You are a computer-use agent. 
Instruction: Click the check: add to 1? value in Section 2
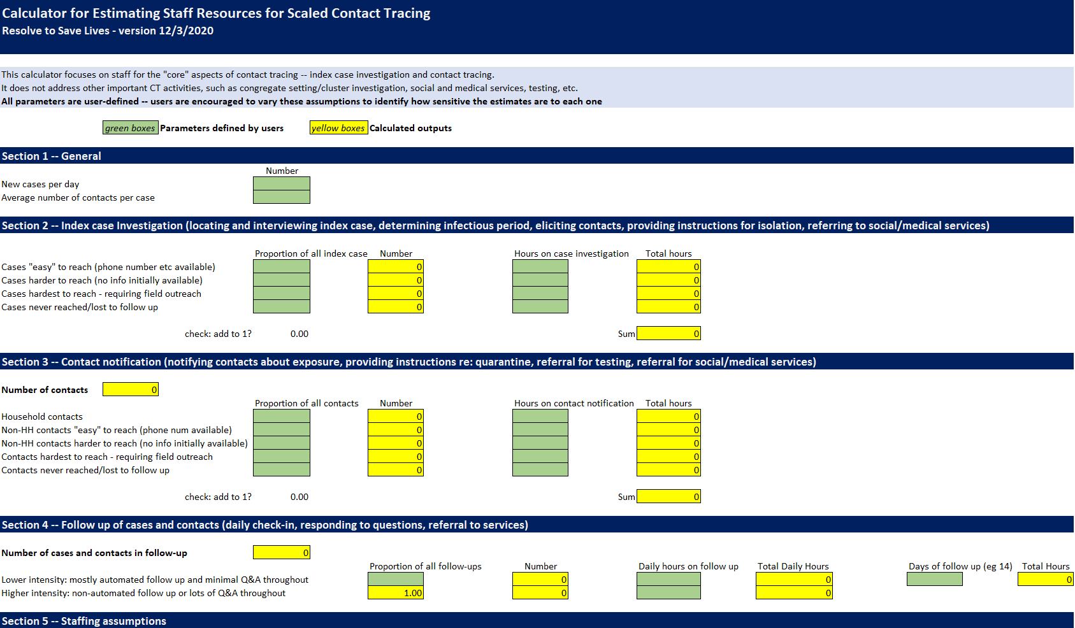(x=298, y=333)
